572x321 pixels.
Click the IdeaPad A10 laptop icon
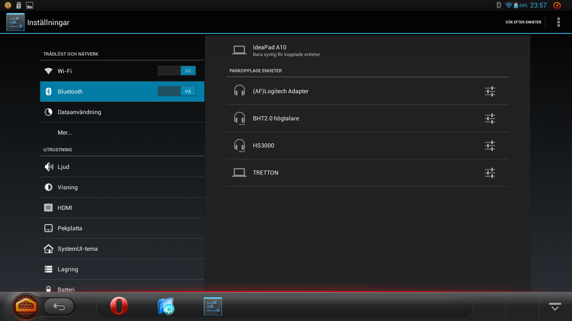tap(240, 51)
